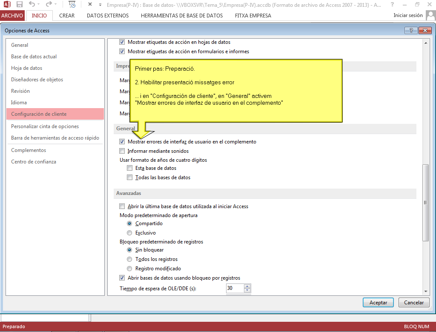Viewport: 436px width, 332px height.
Task: Click the Iniciar sesión link
Action: pos(408,15)
